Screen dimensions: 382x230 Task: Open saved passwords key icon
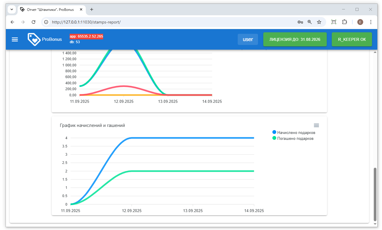(x=300, y=22)
